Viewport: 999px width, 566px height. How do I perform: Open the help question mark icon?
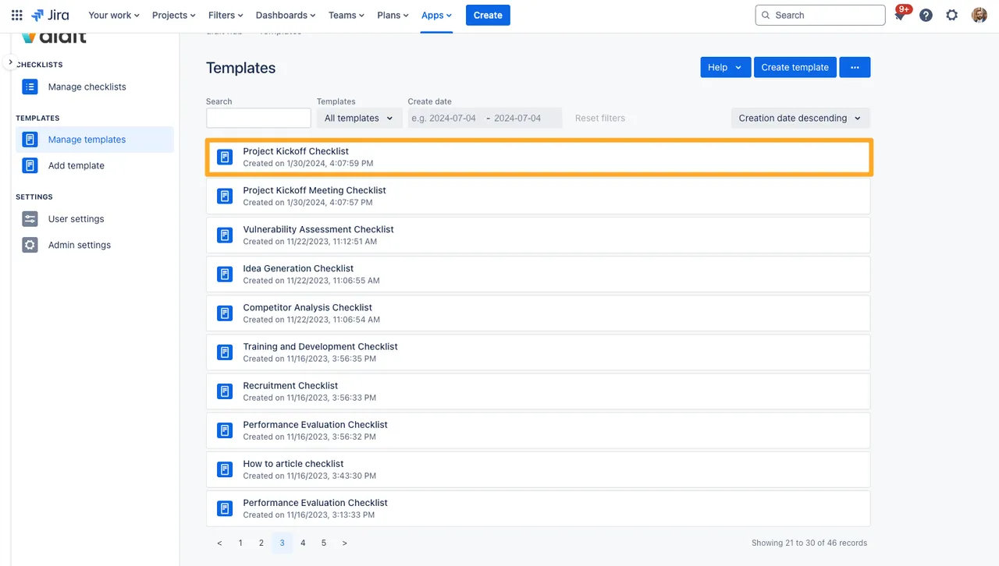coord(926,15)
